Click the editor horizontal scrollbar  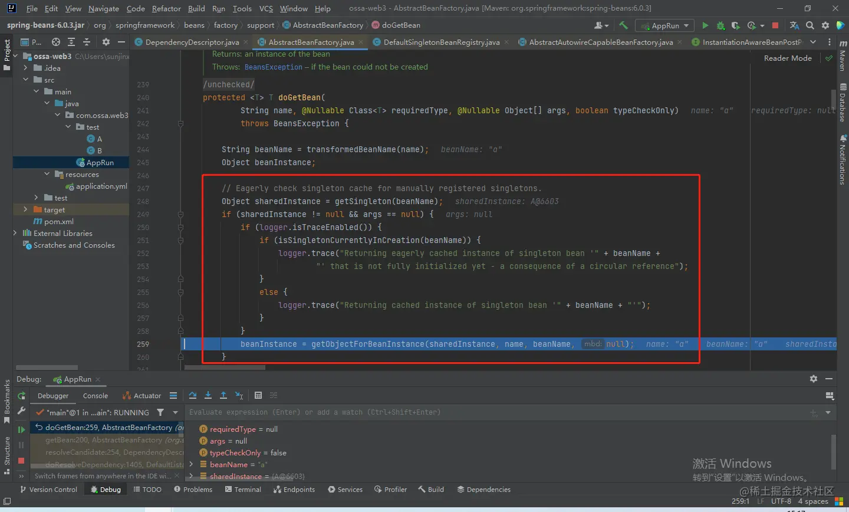pyautogui.click(x=225, y=367)
